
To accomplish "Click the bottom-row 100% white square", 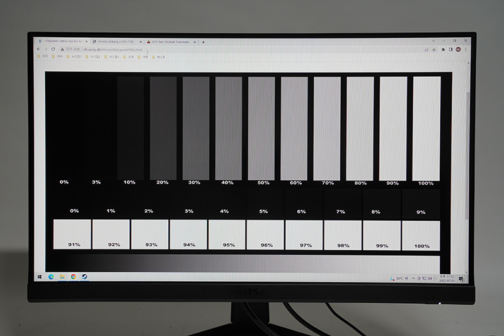I will [421, 236].
